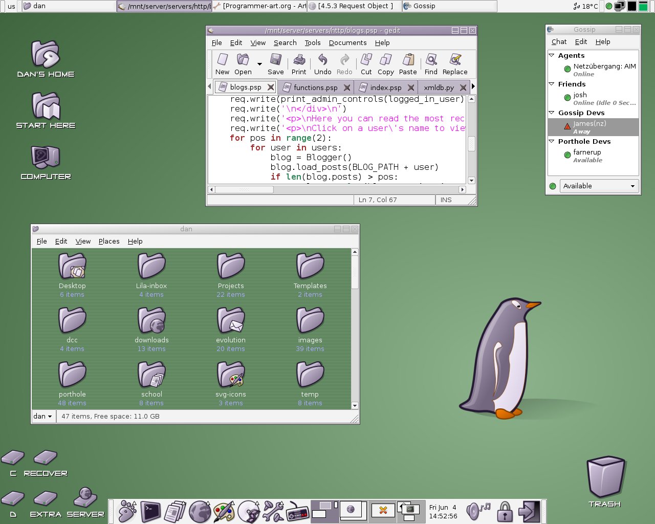The image size is (655, 524).
Task: Open the Tools menu in gedit
Action: pos(313,42)
